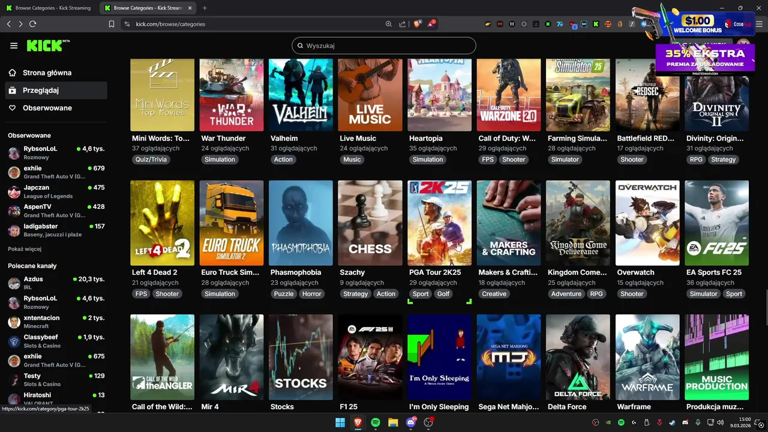Viewport: 768px width, 432px height.
Task: Click the heart icon next to Obserwowane
Action: [x=12, y=108]
